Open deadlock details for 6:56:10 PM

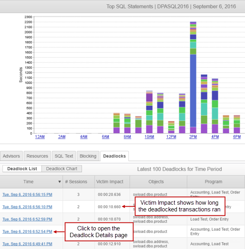pos(27,207)
